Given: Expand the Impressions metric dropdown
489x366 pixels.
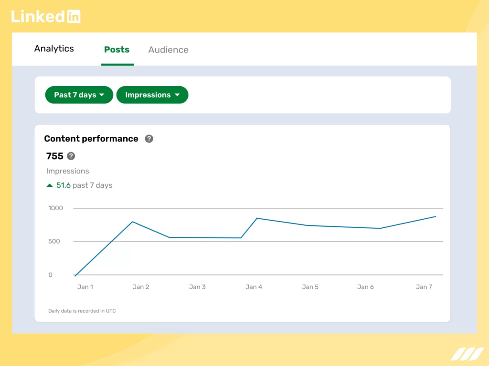Looking at the screenshot, I should click(x=152, y=95).
